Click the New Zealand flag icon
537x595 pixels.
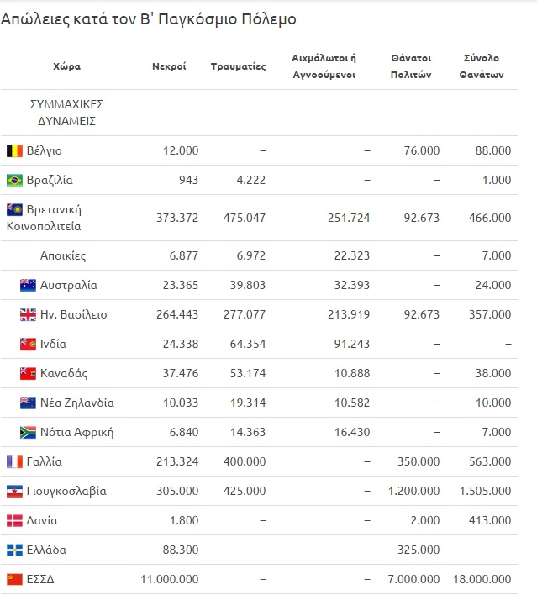(28, 403)
